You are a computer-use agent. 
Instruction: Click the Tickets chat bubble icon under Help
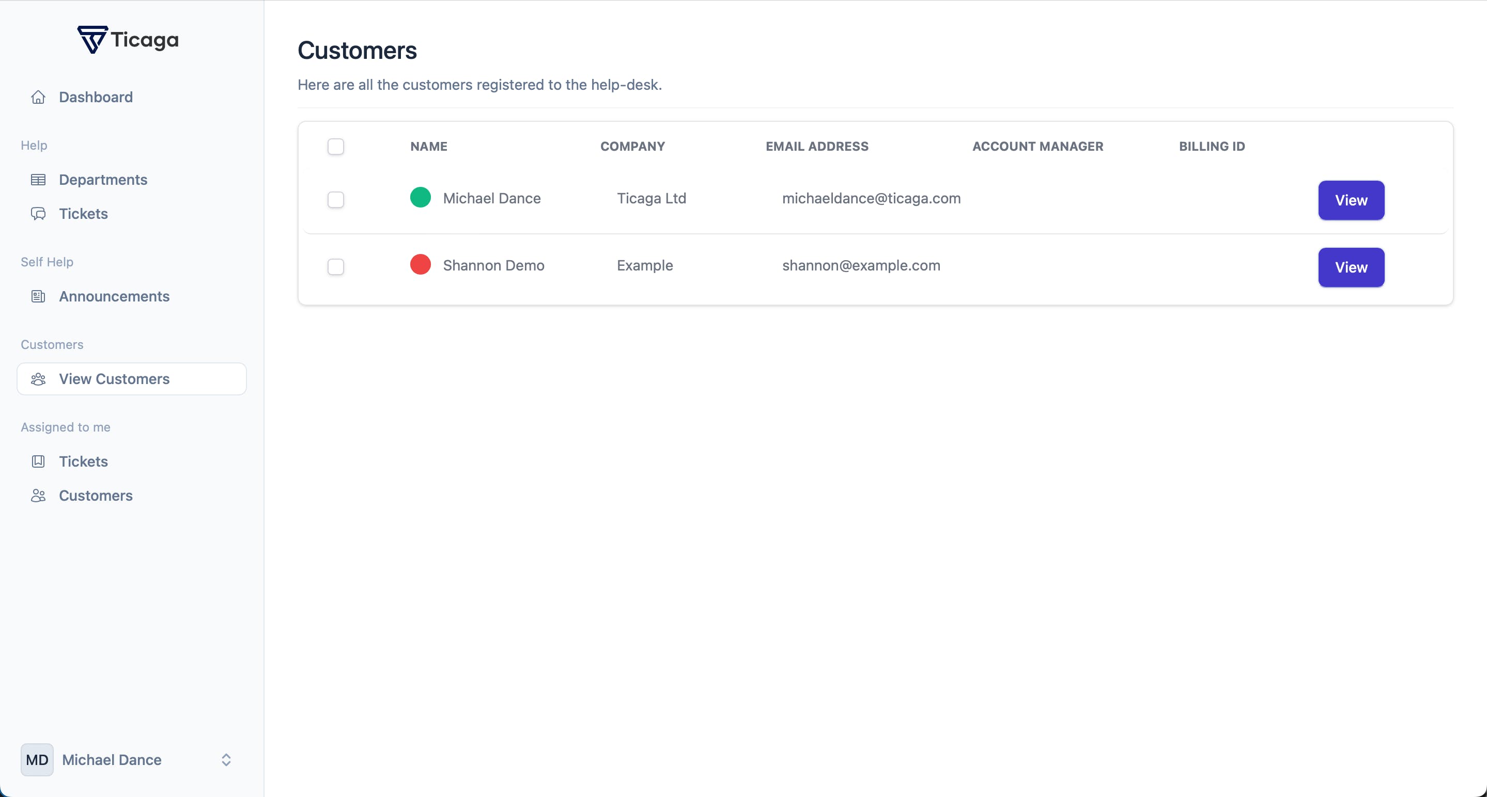coord(38,214)
